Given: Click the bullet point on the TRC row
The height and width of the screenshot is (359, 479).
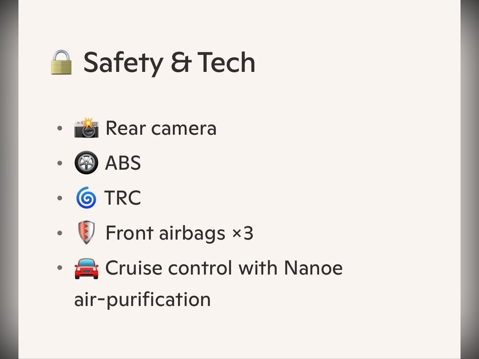Looking at the screenshot, I should pyautogui.click(x=60, y=198).
